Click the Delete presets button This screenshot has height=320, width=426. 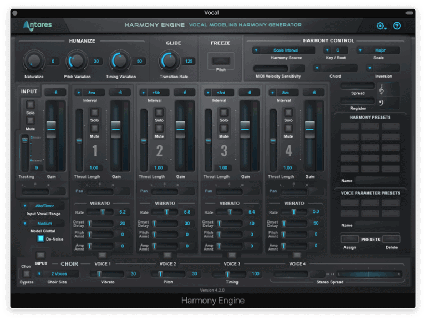392,239
